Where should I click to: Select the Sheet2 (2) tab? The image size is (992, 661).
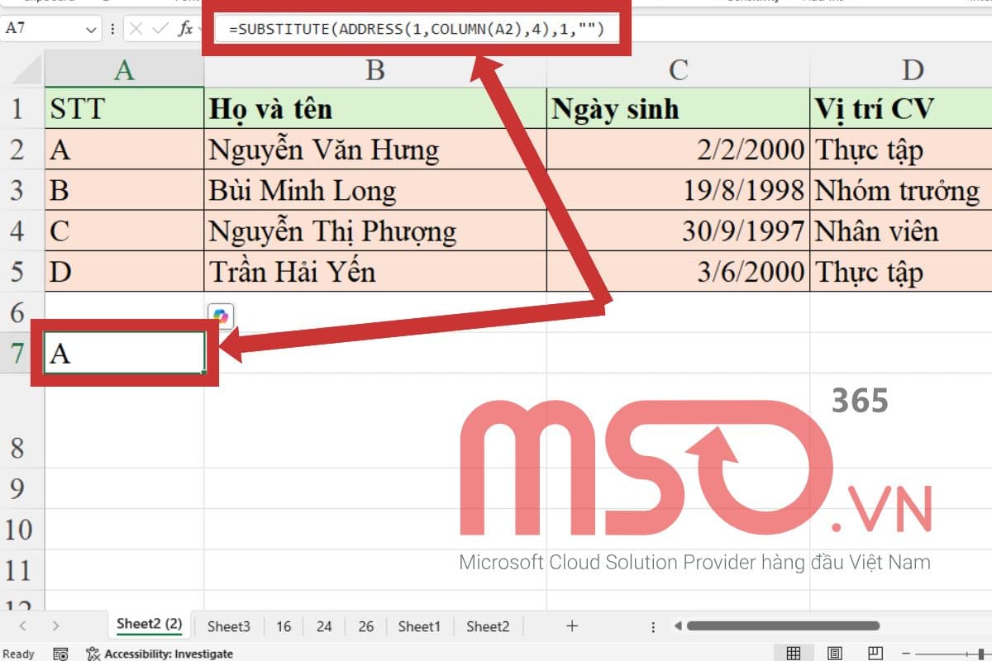[149, 625]
